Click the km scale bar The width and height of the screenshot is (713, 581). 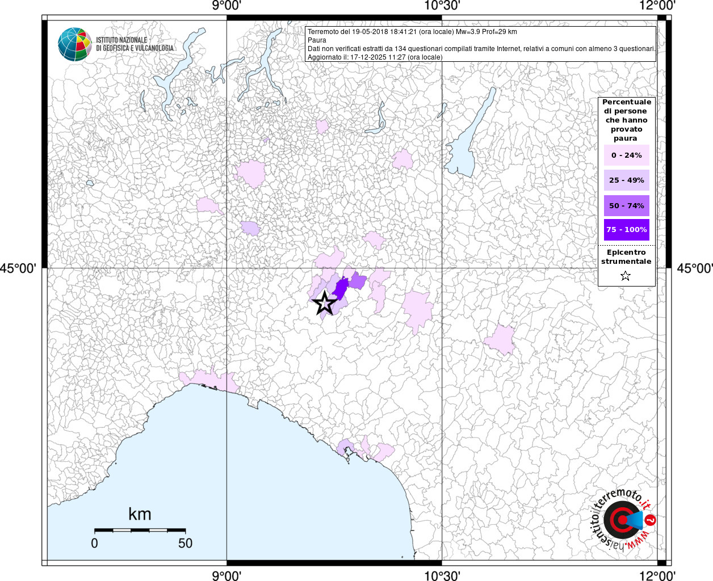point(140,530)
